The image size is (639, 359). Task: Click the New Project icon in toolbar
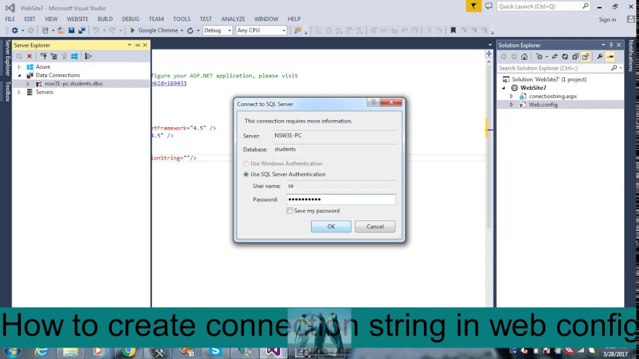(45, 30)
